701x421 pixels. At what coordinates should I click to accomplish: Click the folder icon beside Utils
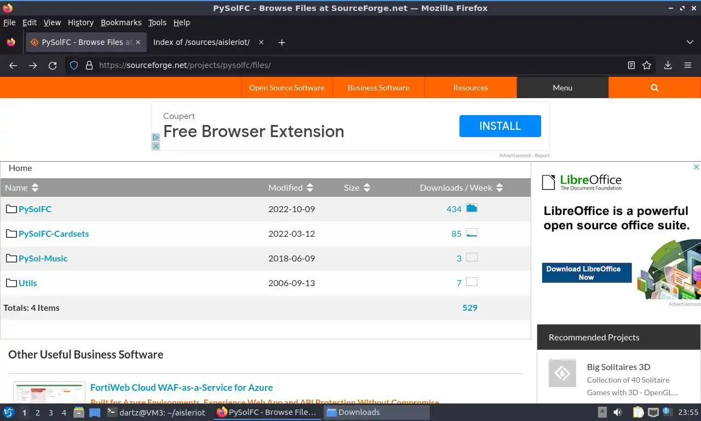click(x=11, y=282)
